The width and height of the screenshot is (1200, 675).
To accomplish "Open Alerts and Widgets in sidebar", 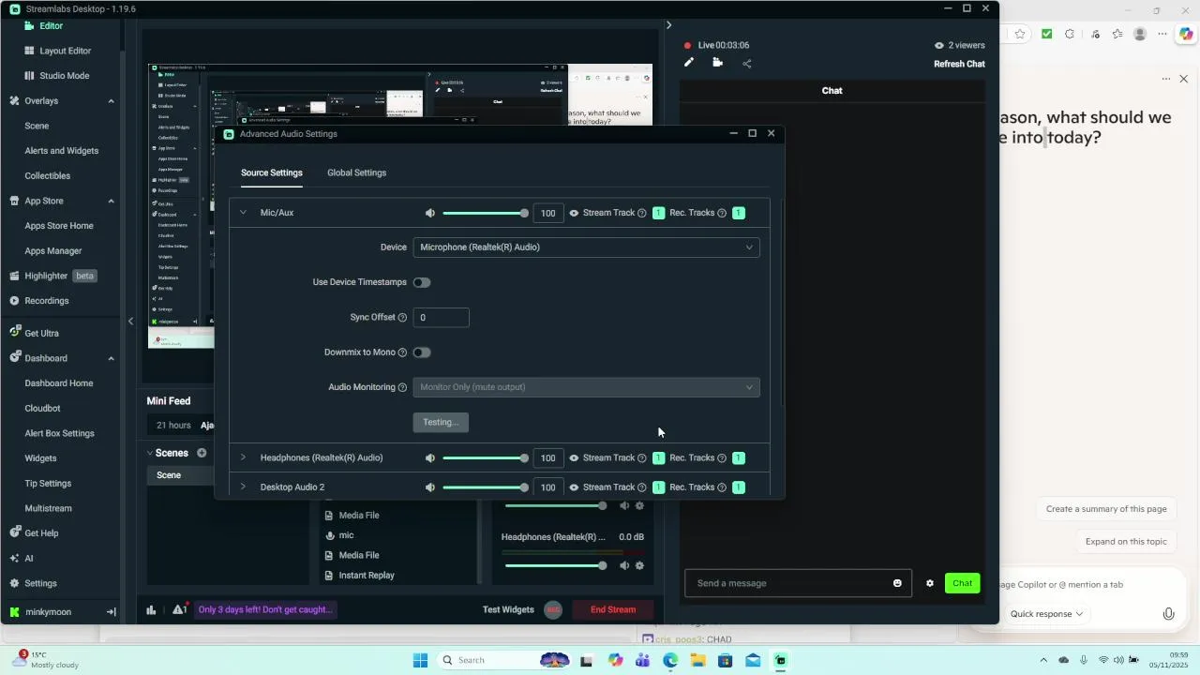I will tap(61, 151).
